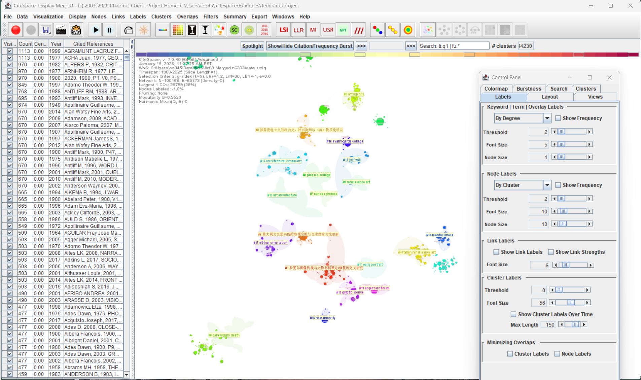Image resolution: width=641 pixels, height=380 pixels.
Task: Enable Show Link Labels checkbox
Action: [x=496, y=252]
